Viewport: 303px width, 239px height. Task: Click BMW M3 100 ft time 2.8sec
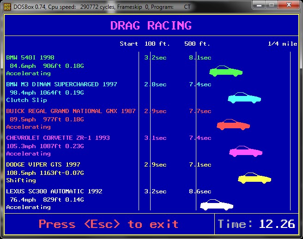pos(155,84)
